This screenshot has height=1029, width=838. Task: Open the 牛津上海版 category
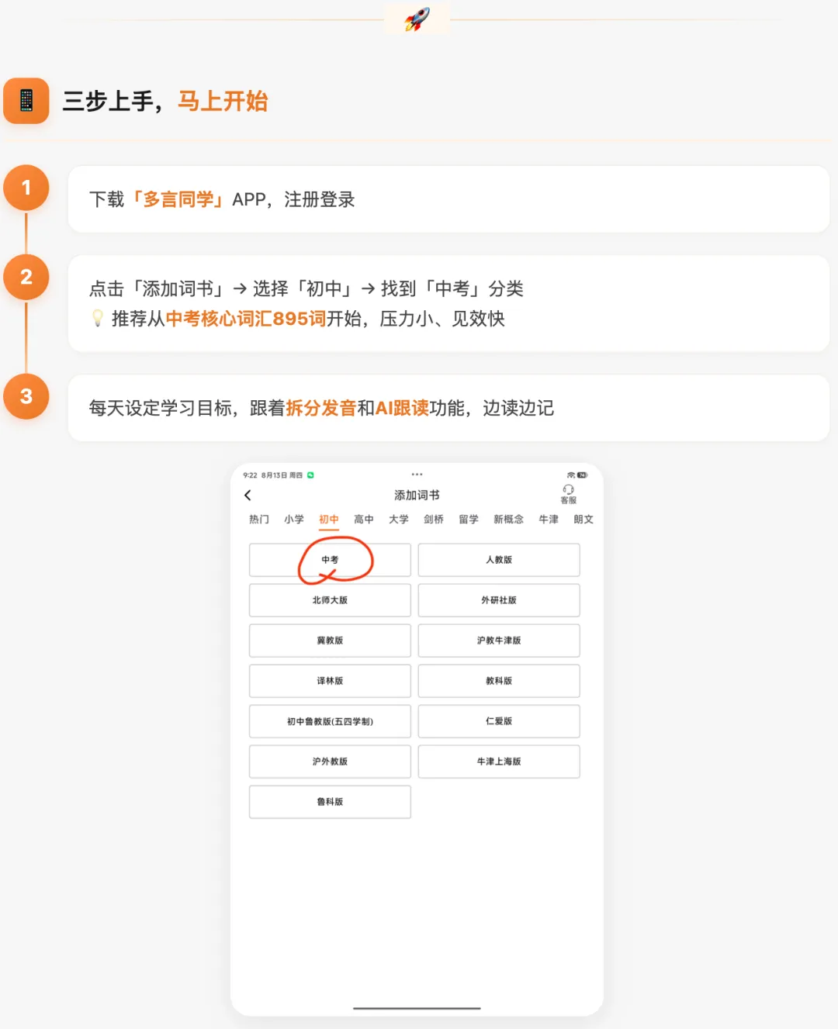pyautogui.click(x=499, y=761)
